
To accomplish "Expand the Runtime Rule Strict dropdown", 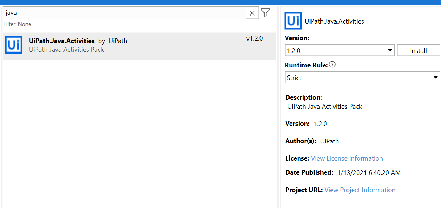I will point(362,78).
